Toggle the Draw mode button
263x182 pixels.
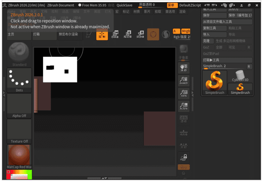102,35
